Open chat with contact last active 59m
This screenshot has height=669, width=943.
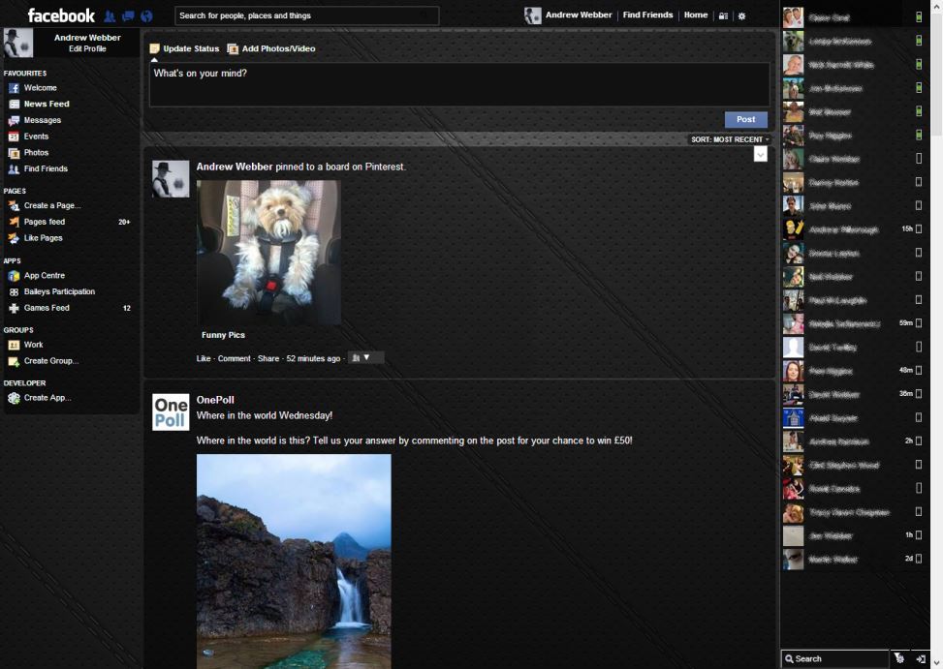(x=853, y=323)
